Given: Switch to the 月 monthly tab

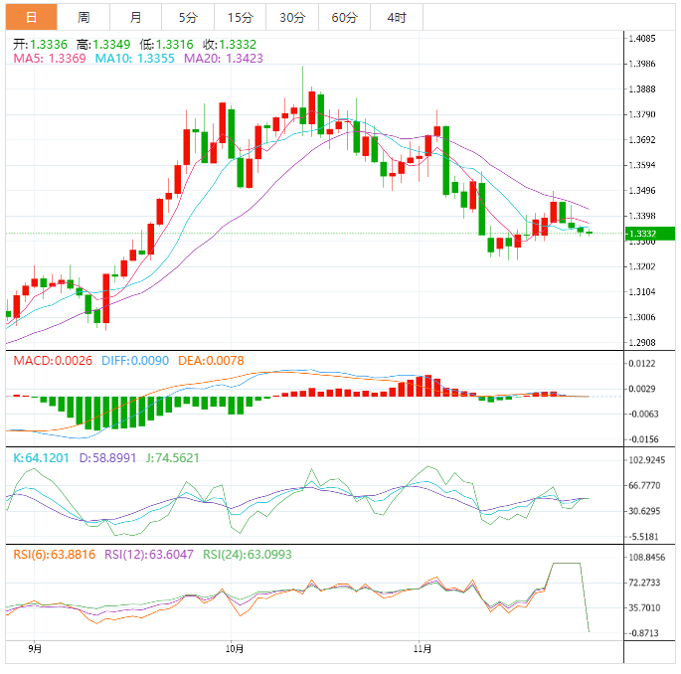Looking at the screenshot, I should coord(135,17).
